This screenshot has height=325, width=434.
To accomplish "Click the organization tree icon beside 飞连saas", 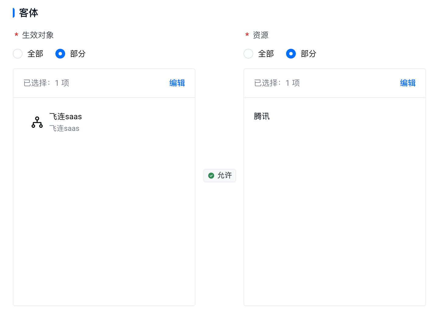I will (37, 122).
